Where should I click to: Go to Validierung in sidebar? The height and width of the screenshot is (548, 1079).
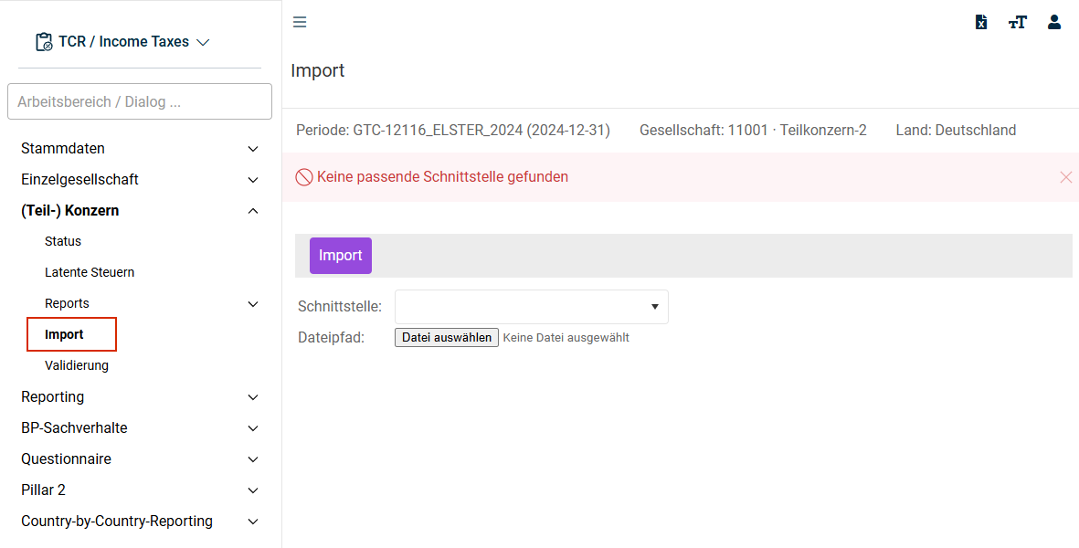[77, 365]
